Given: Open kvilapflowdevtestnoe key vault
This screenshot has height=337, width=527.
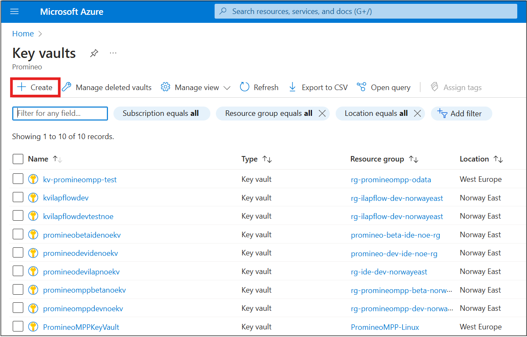Looking at the screenshot, I should [78, 216].
